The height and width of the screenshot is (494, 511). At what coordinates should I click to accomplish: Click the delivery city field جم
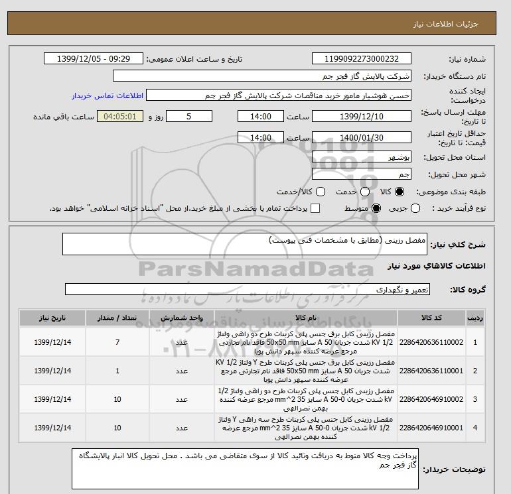coord(362,174)
